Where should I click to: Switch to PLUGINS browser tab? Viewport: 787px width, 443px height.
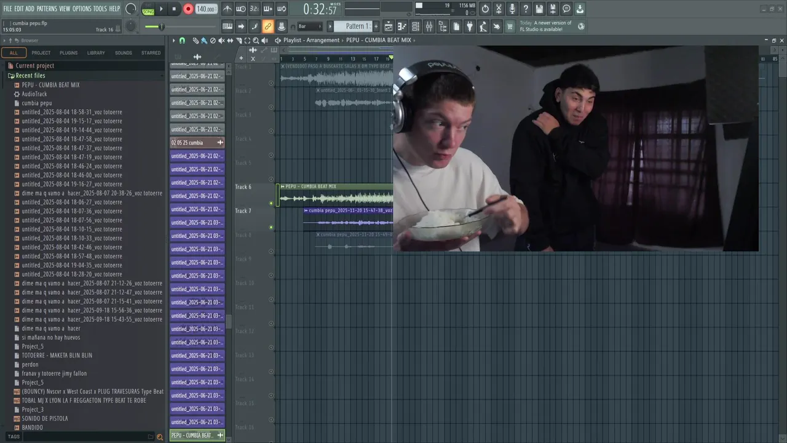(68, 53)
